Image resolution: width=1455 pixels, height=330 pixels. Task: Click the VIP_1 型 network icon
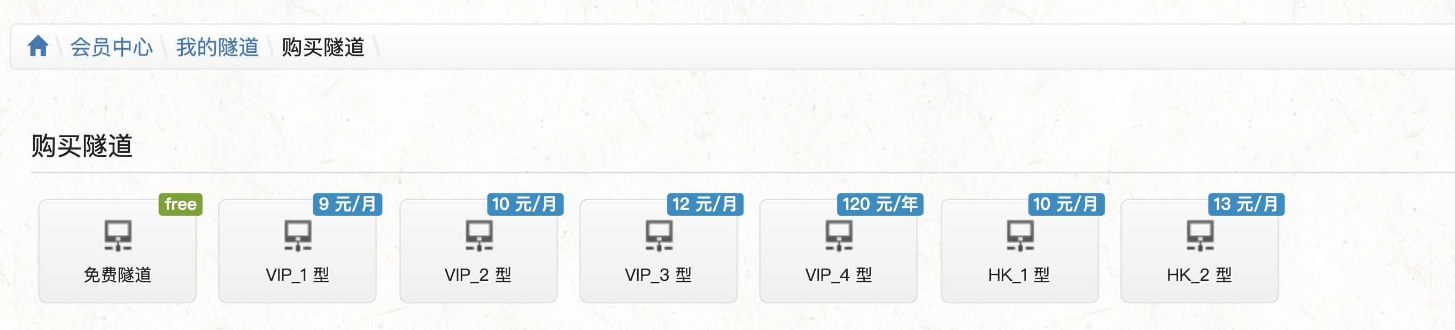pyautogui.click(x=298, y=235)
